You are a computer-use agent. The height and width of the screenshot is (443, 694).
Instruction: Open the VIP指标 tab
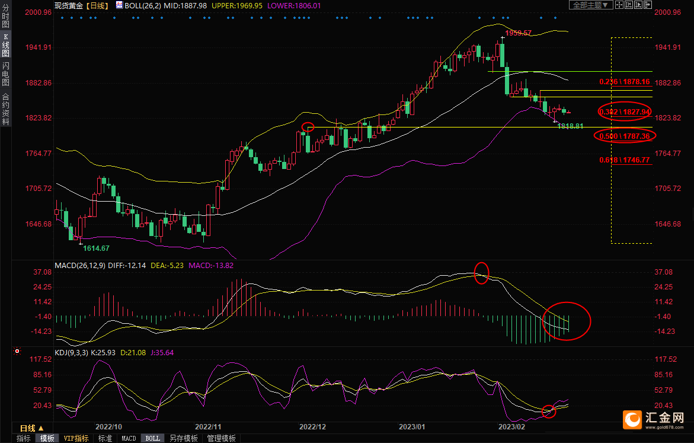76,438
